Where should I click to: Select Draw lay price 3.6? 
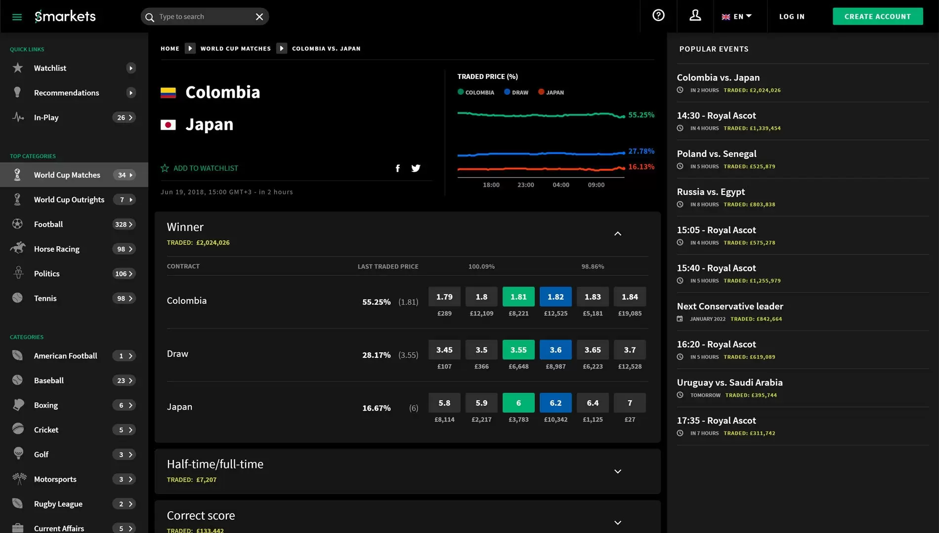pyautogui.click(x=555, y=349)
